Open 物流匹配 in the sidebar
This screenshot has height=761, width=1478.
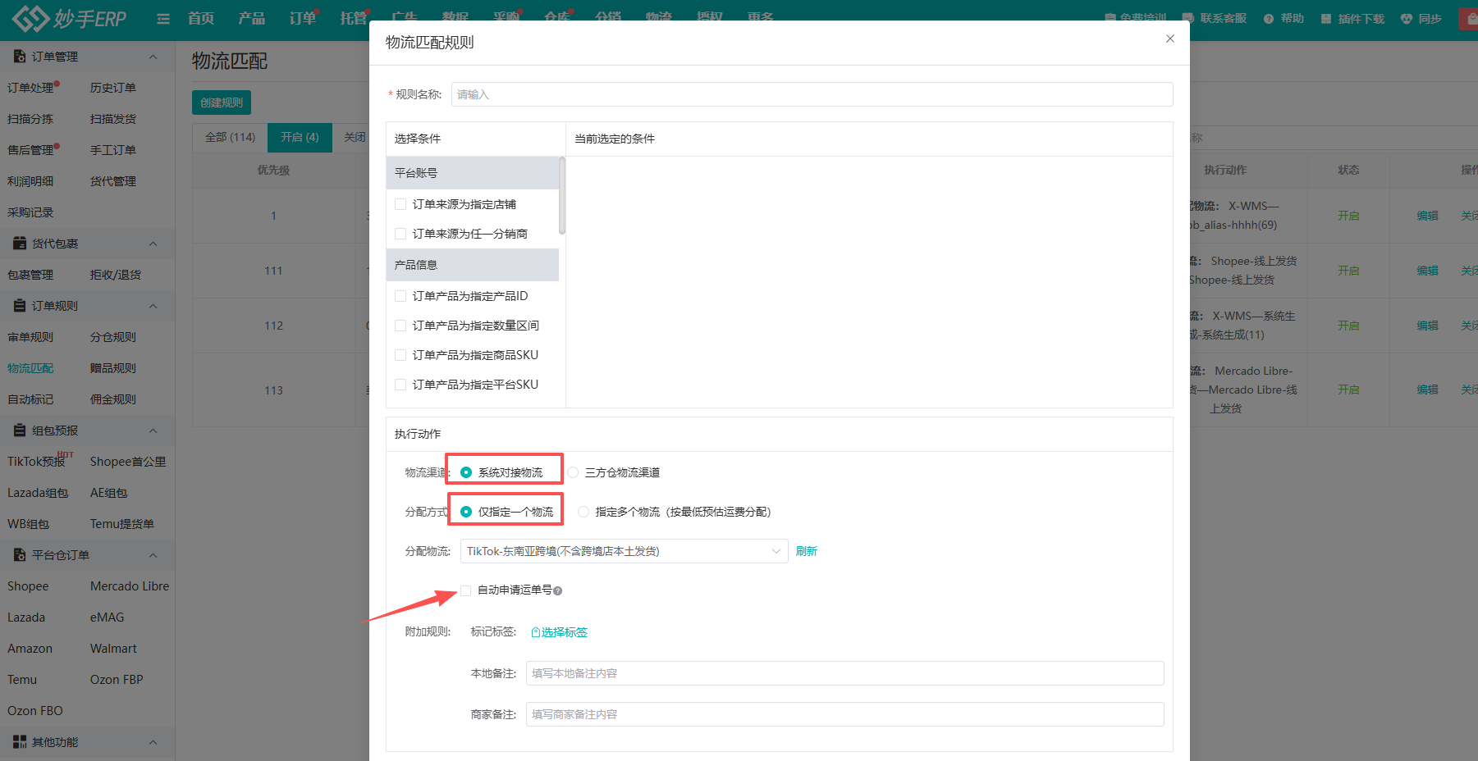point(30,368)
